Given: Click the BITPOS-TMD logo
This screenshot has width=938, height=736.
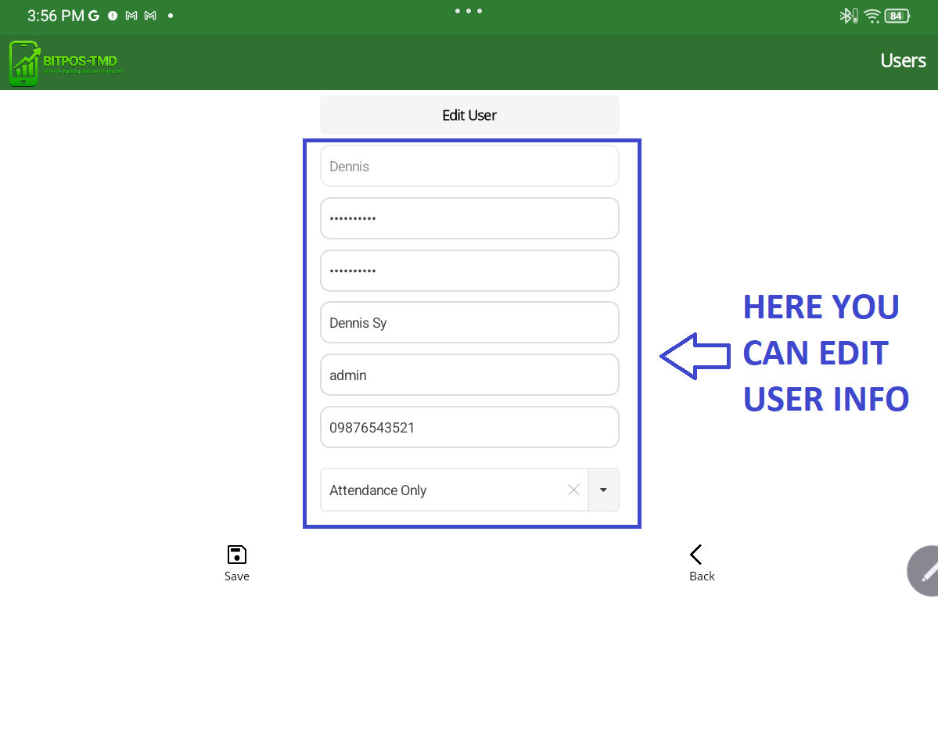Looking at the screenshot, I should point(66,63).
